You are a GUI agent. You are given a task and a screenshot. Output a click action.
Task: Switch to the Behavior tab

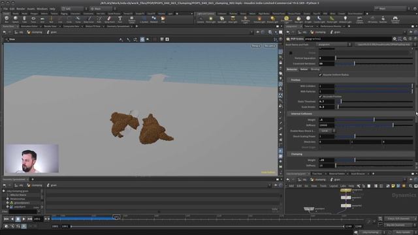(292, 69)
